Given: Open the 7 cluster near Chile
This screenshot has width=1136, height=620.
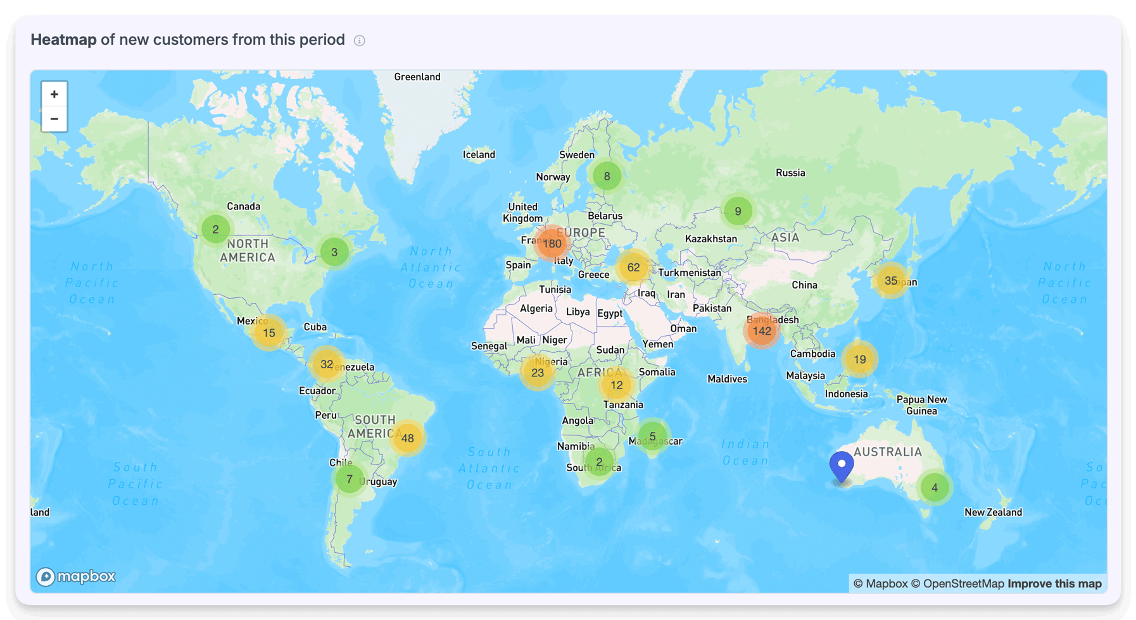Looking at the screenshot, I should (x=350, y=479).
